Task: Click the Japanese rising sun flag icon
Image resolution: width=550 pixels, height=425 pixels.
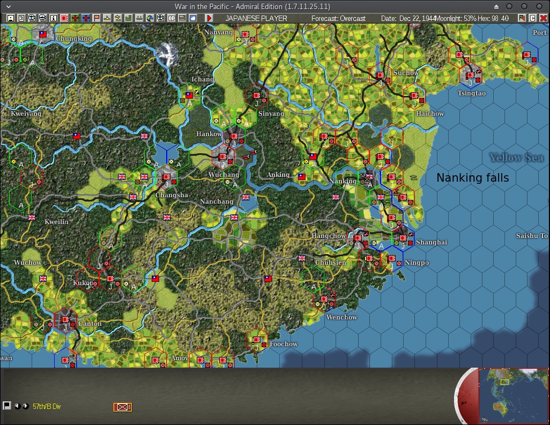Action: click(64, 18)
